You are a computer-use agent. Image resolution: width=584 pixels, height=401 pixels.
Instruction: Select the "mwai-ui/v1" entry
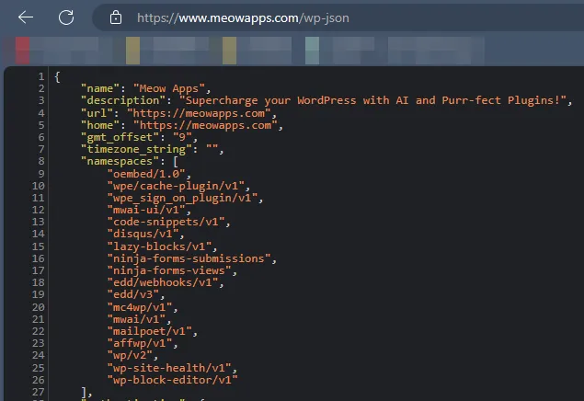pos(146,210)
